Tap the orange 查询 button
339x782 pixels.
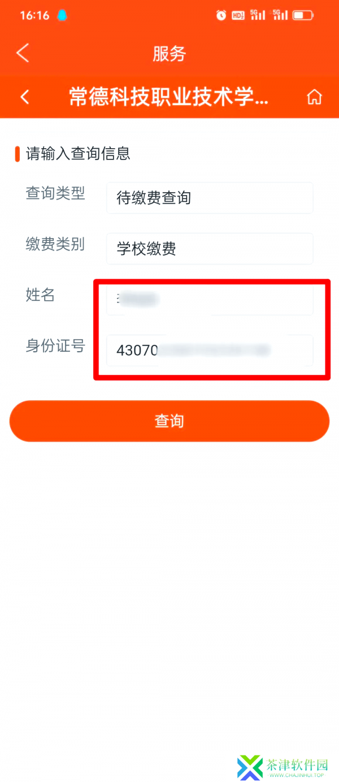[169, 421]
